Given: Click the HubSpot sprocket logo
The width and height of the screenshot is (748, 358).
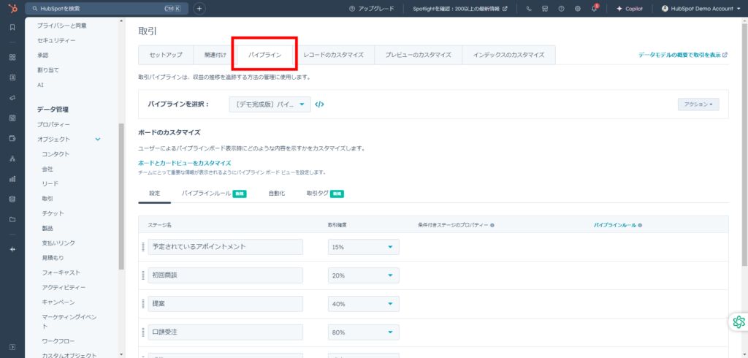Looking at the screenshot, I should click(12, 8).
